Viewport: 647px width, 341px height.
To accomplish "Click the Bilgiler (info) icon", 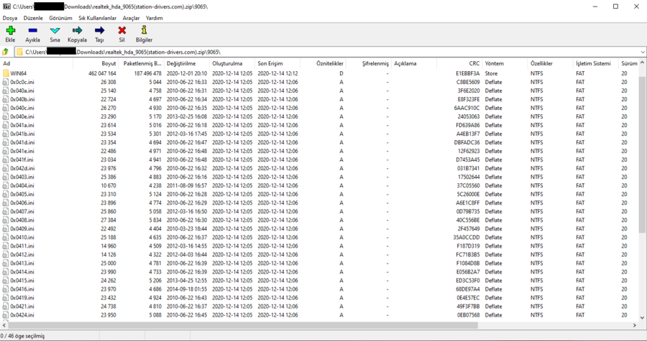I will (x=144, y=30).
